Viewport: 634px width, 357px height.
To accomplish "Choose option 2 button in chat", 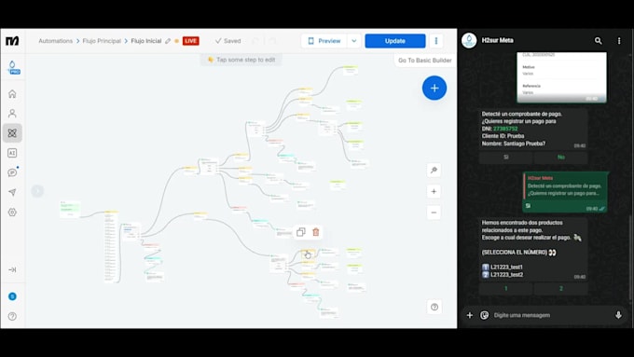I will pos(561,288).
